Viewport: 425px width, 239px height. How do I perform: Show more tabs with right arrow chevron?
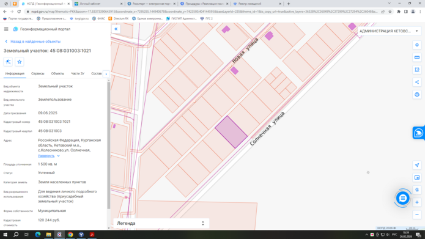[x=106, y=74]
